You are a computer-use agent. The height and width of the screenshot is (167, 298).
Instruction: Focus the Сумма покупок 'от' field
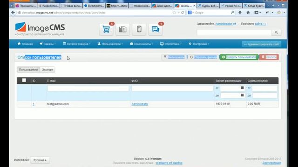pos(264,88)
